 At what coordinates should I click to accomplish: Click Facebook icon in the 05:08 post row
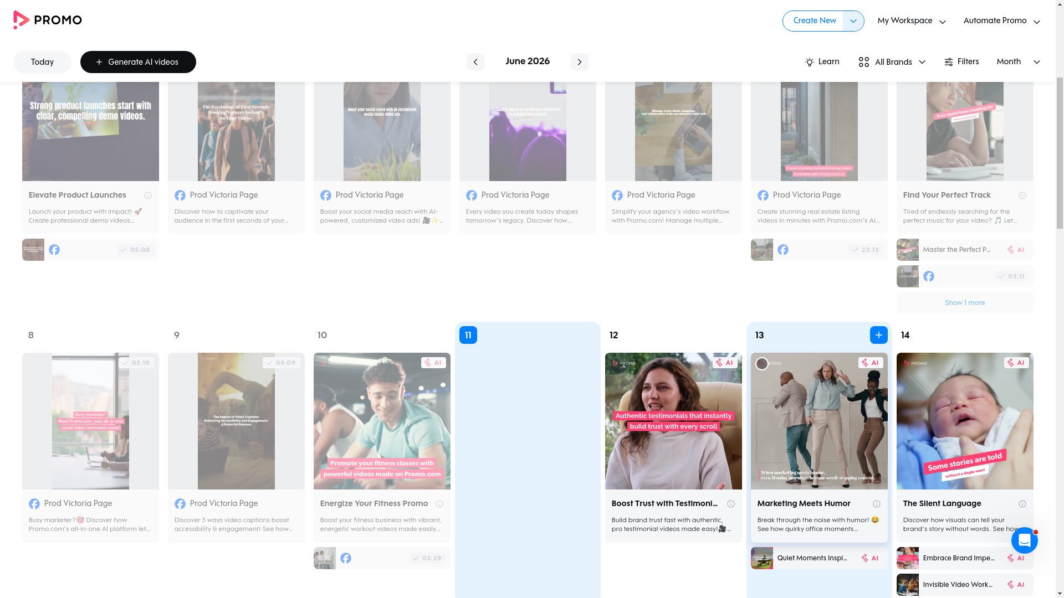point(54,250)
